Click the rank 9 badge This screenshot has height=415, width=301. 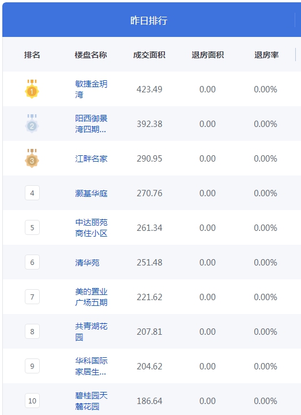point(32,366)
